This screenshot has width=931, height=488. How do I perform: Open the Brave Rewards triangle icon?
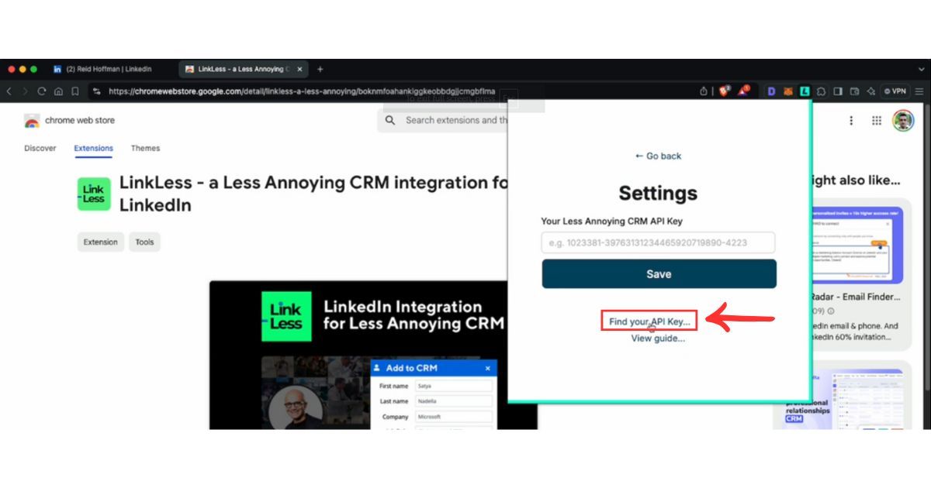point(744,91)
